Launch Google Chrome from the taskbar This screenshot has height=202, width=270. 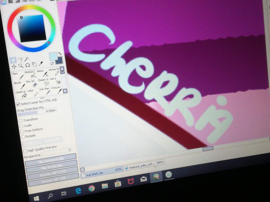click(x=91, y=188)
